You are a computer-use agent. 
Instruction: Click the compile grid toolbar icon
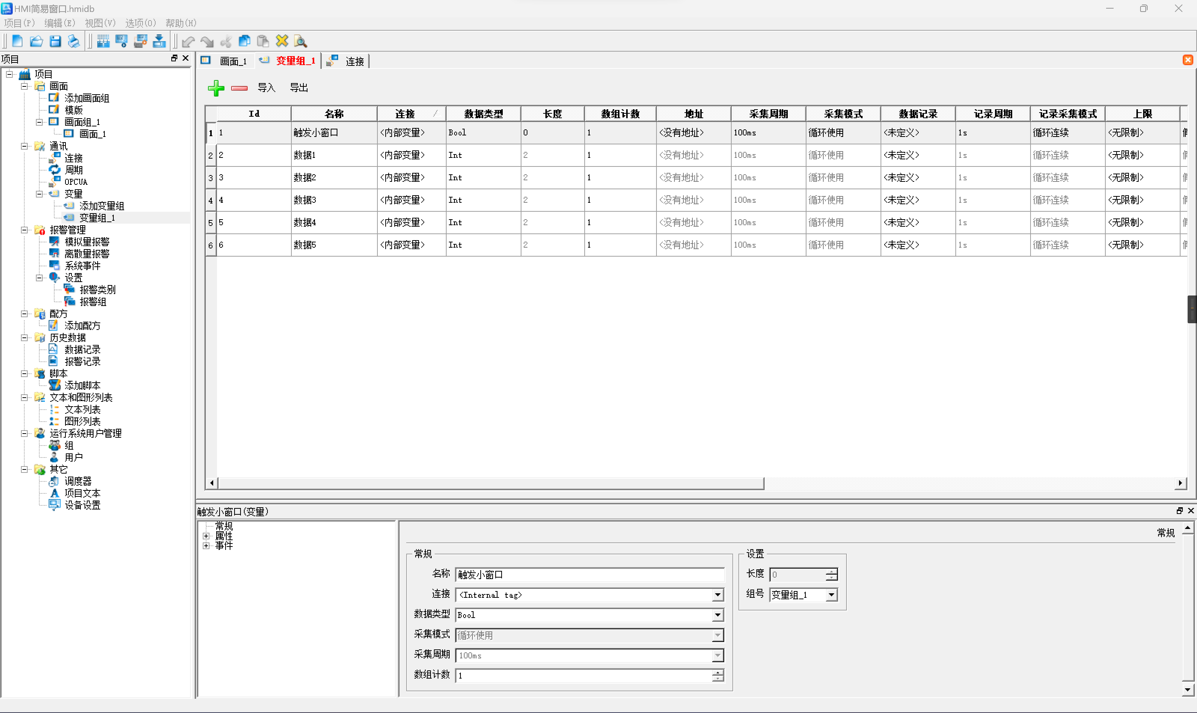coord(103,41)
